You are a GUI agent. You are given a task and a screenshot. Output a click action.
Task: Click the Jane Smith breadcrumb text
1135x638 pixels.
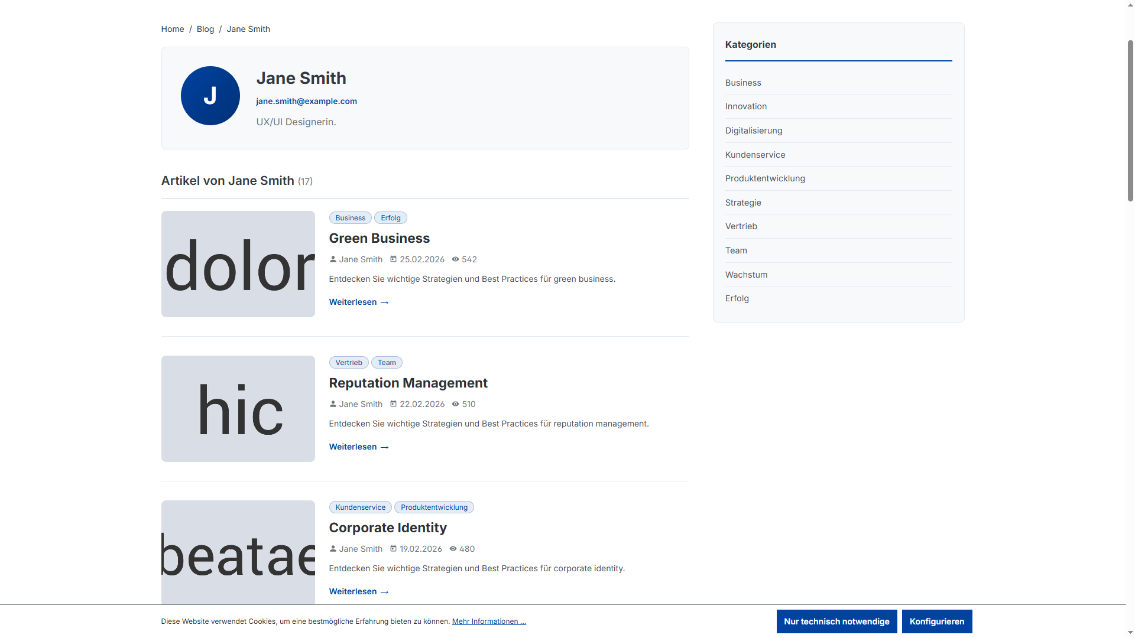tap(248, 29)
